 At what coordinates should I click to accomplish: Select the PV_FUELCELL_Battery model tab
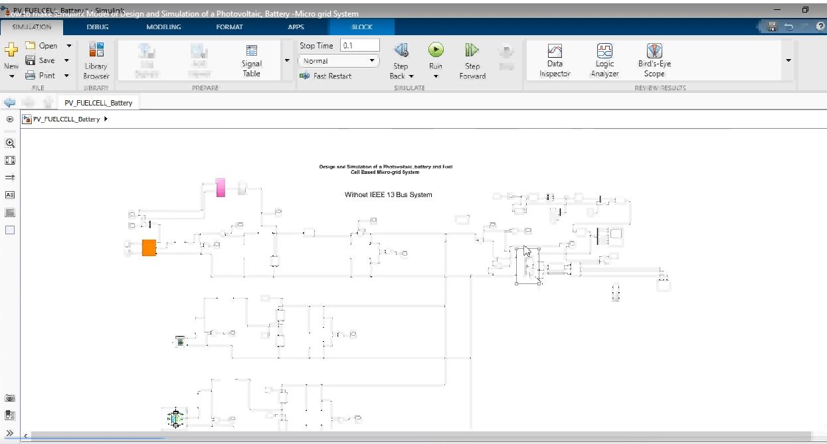(98, 102)
